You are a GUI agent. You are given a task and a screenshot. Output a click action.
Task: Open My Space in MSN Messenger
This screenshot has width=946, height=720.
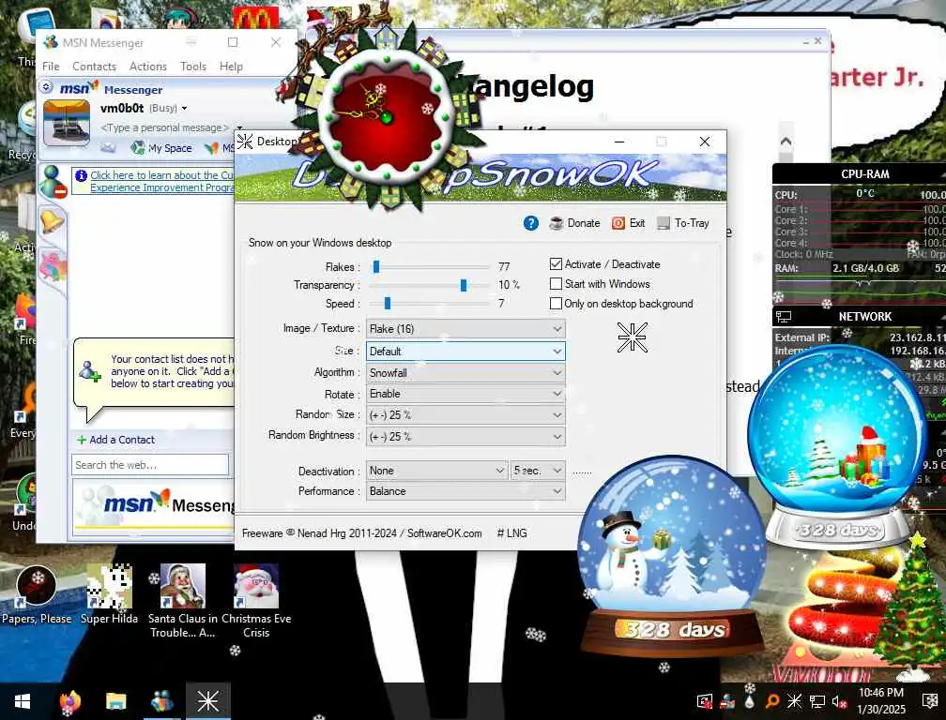tap(161, 147)
